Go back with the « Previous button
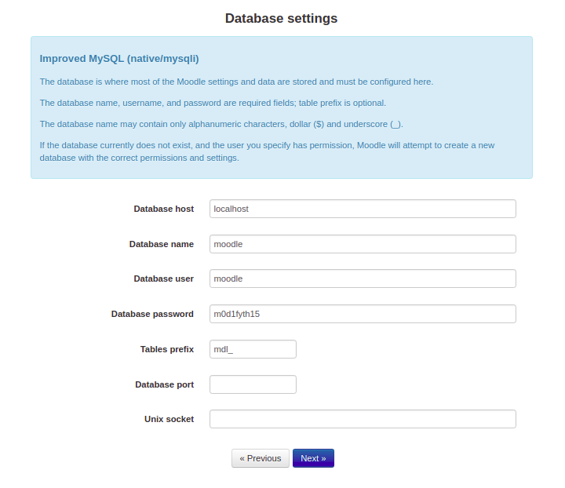 [x=261, y=458]
